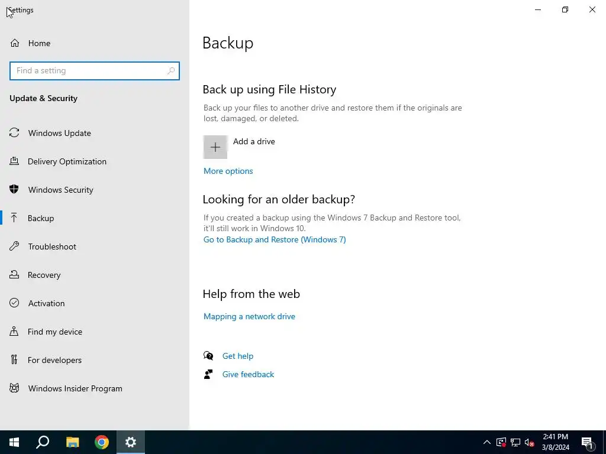The height and width of the screenshot is (454, 606).
Task: Click the Update & Security heading
Action: click(43, 98)
